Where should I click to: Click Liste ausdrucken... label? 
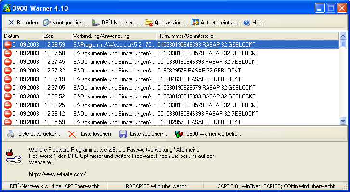point(40,134)
